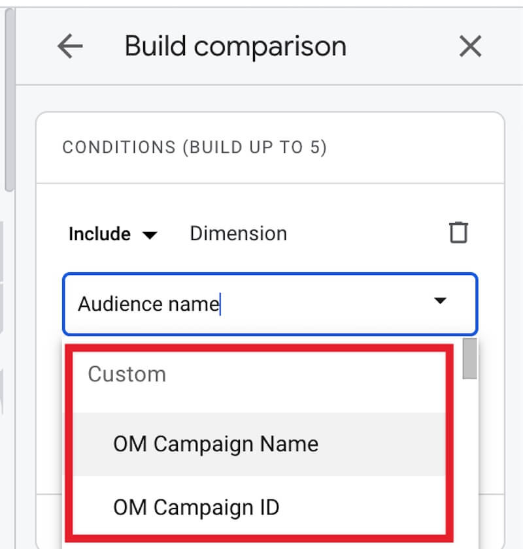Click dimension list scrollbar track below thumb
The height and width of the screenshot is (549, 523).
[469, 457]
